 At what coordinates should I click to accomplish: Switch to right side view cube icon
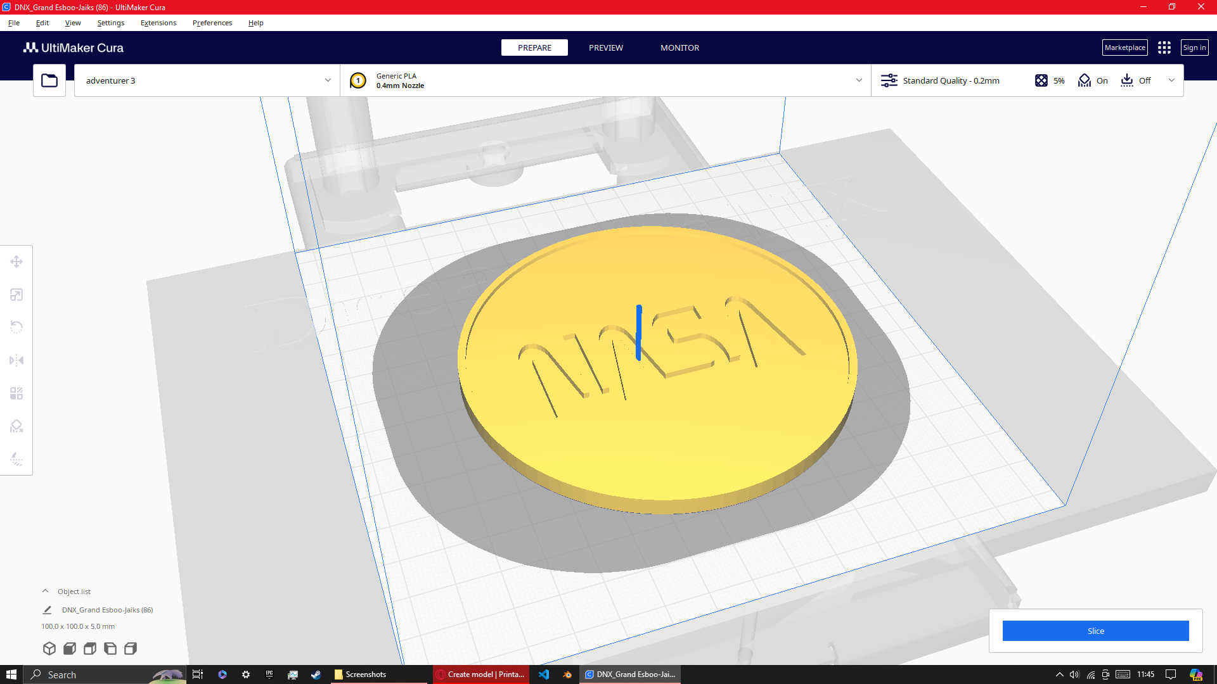click(131, 649)
